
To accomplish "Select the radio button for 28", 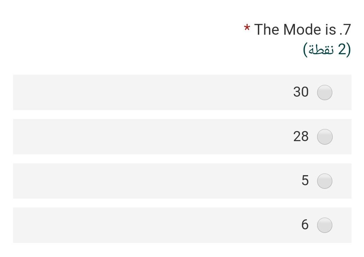I will (x=325, y=137).
